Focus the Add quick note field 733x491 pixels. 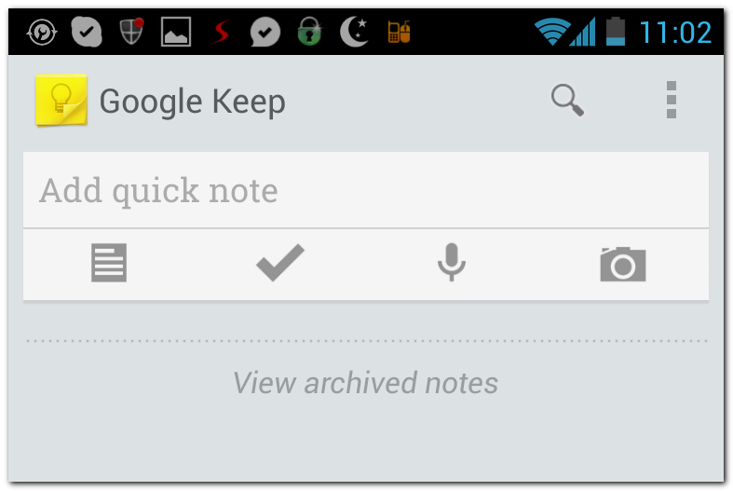(366, 190)
